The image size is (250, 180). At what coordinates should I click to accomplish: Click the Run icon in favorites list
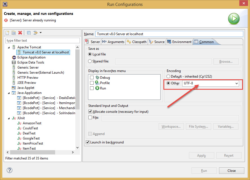[x=97, y=88]
